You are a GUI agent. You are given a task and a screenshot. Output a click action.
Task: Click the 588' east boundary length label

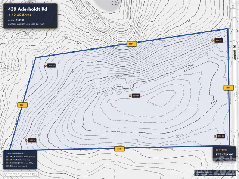(x=229, y=88)
